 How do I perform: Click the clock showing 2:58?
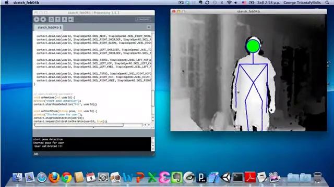(269, 3)
